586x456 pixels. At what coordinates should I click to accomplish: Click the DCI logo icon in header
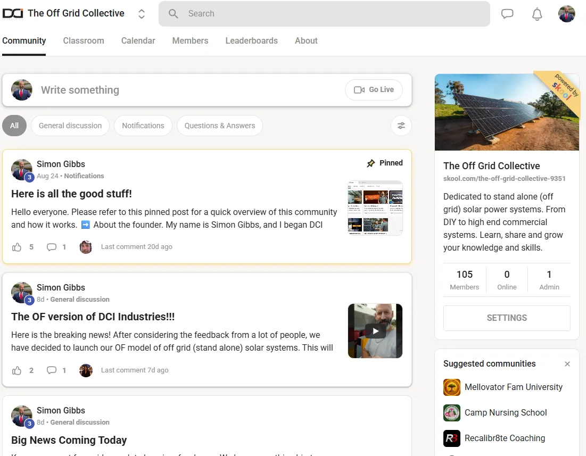pos(13,13)
